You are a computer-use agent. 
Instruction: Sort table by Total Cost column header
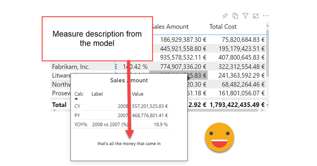point(223,27)
